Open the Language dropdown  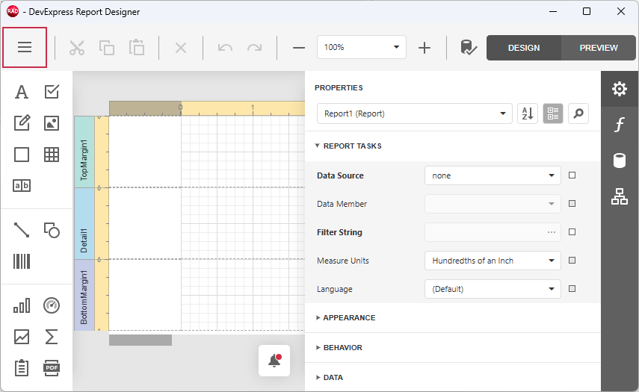[493, 289]
